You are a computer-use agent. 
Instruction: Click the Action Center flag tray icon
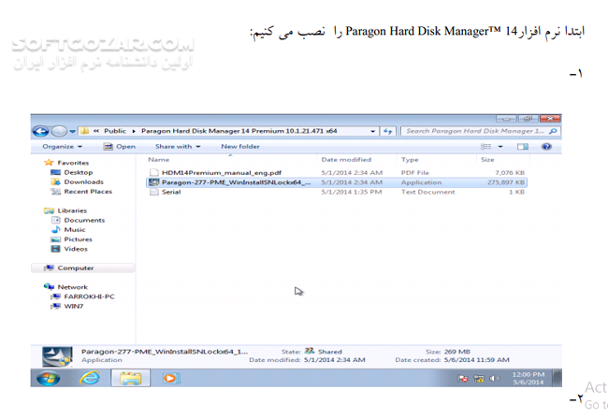click(463, 378)
